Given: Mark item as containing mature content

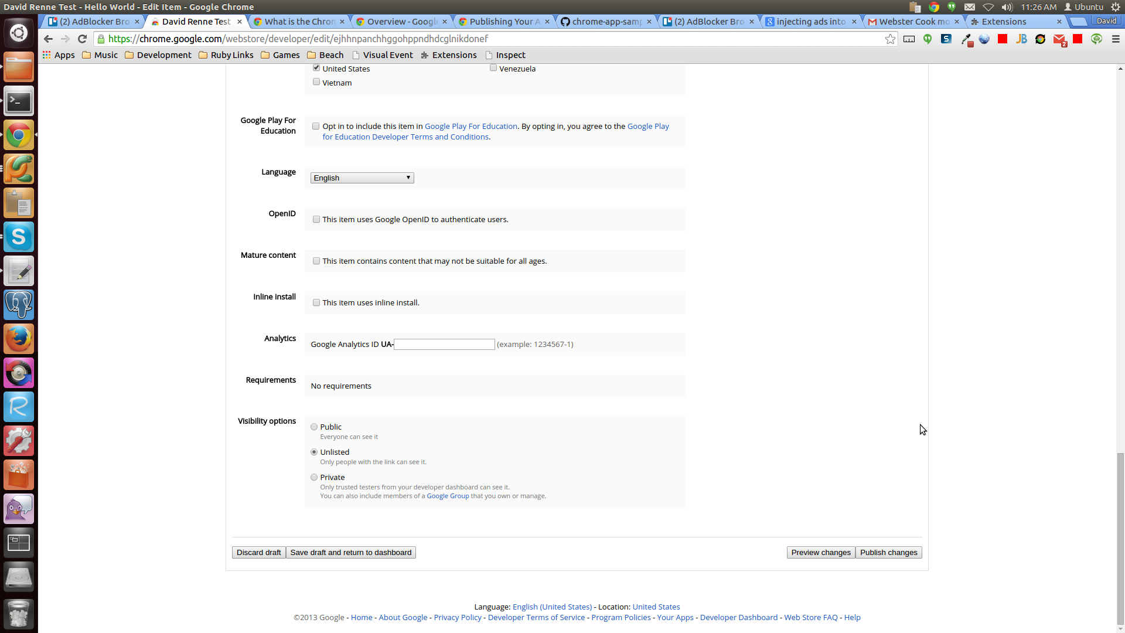Looking at the screenshot, I should [316, 261].
